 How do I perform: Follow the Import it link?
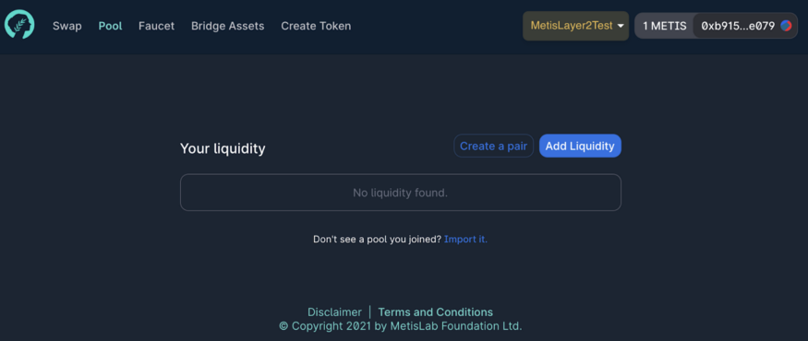coord(465,240)
